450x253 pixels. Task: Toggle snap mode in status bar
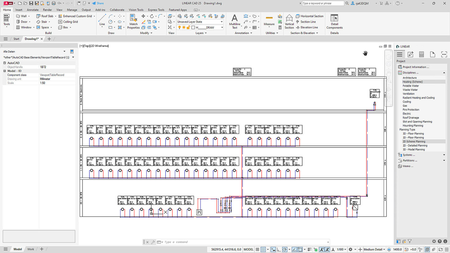263,249
